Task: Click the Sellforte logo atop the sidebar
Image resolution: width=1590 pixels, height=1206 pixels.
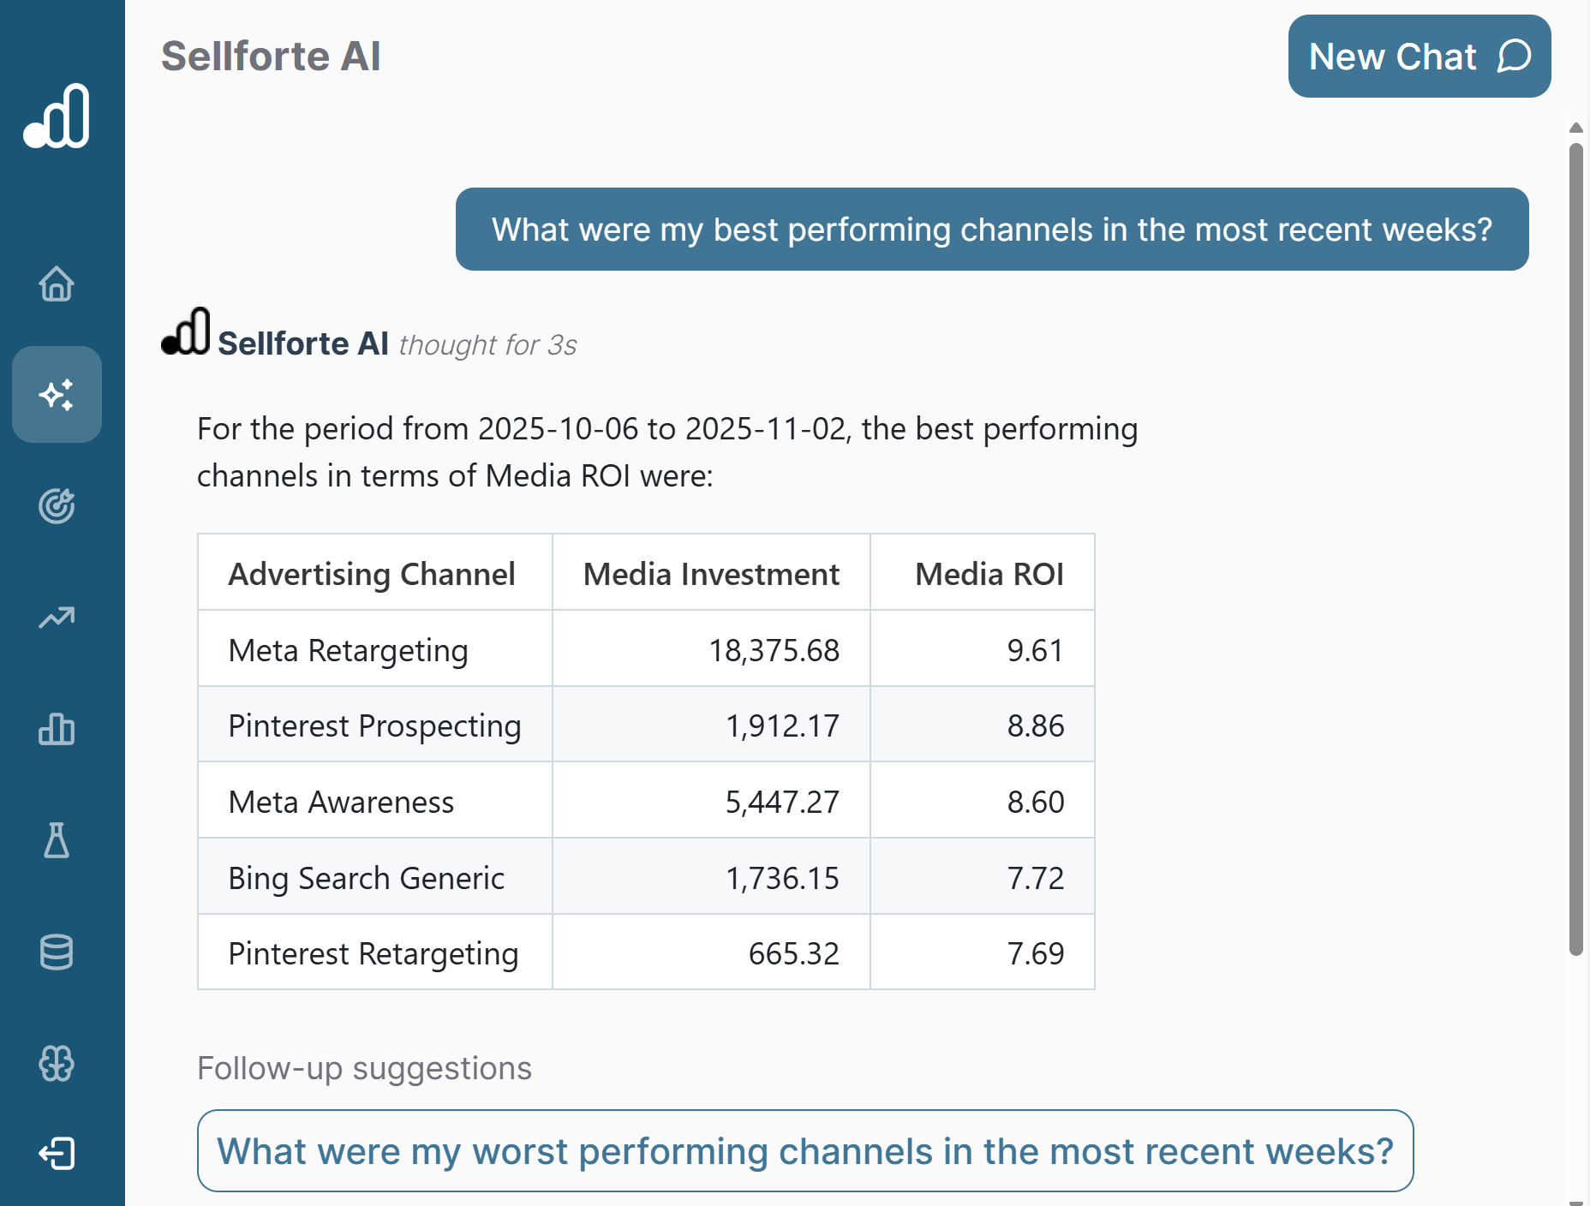Action: pyautogui.click(x=57, y=117)
